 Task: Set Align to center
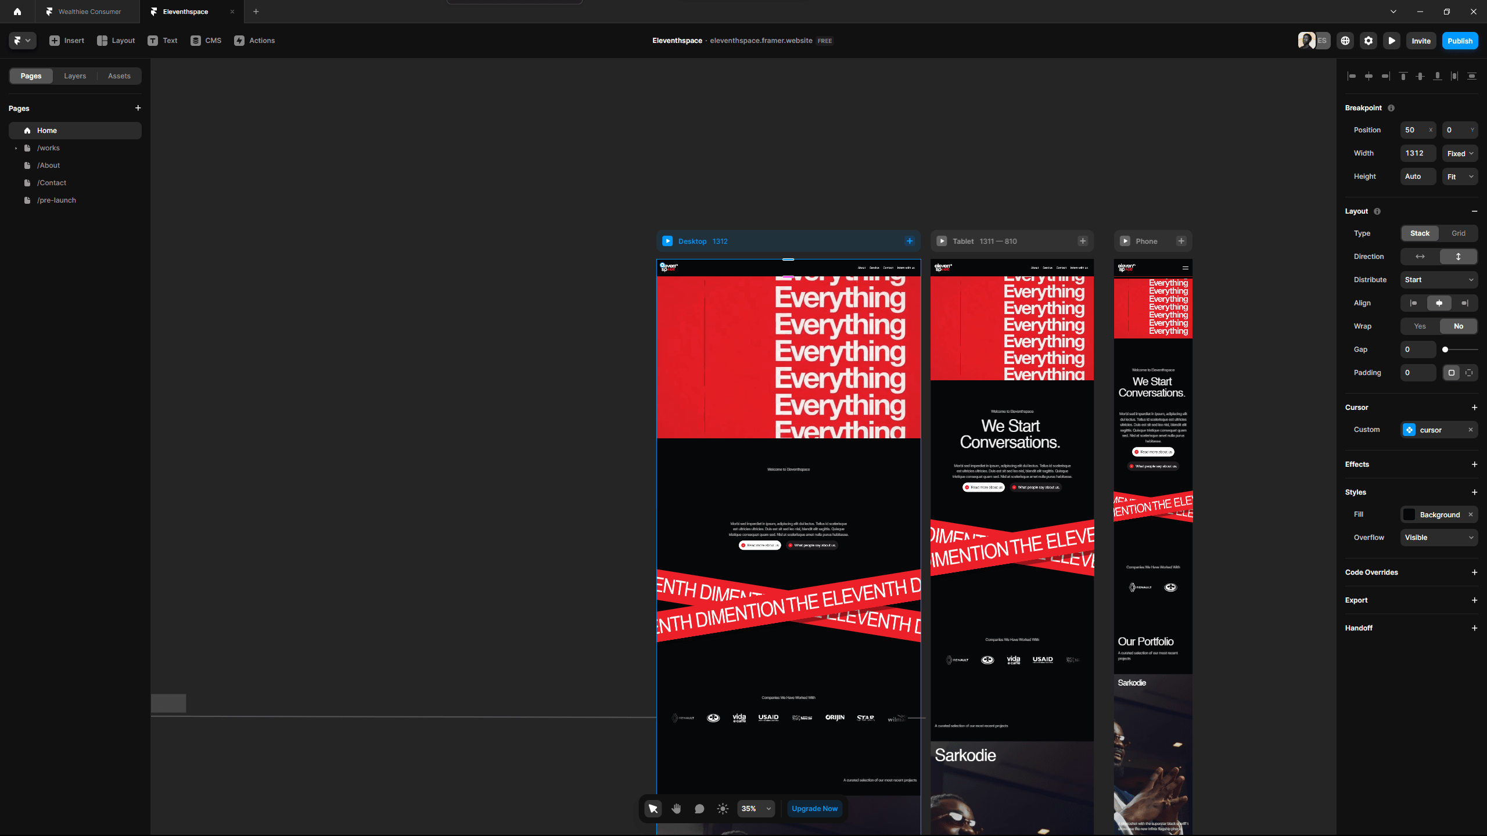tap(1439, 303)
